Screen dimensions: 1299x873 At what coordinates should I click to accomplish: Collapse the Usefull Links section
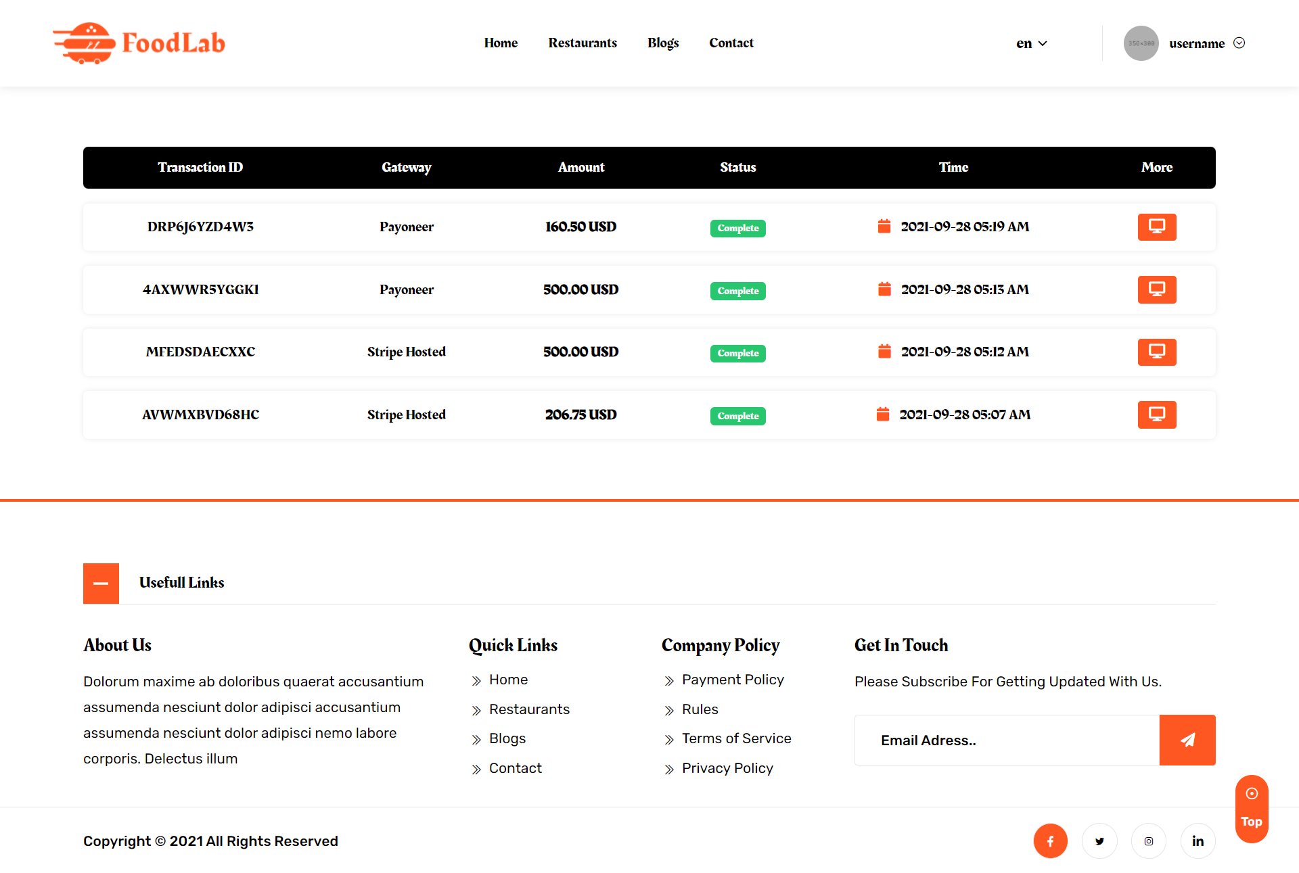pos(101,583)
